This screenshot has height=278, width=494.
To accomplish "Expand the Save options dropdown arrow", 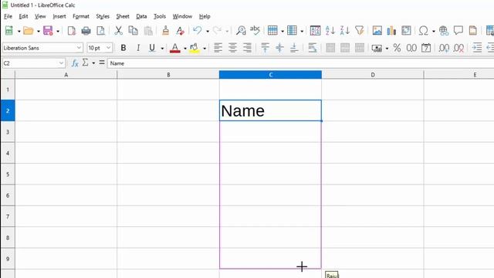I will click(x=58, y=31).
